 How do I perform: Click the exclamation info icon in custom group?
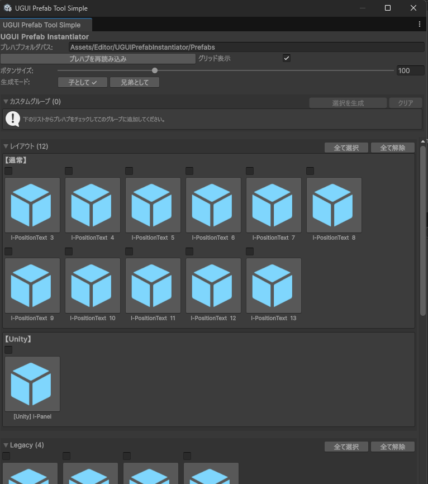13,119
